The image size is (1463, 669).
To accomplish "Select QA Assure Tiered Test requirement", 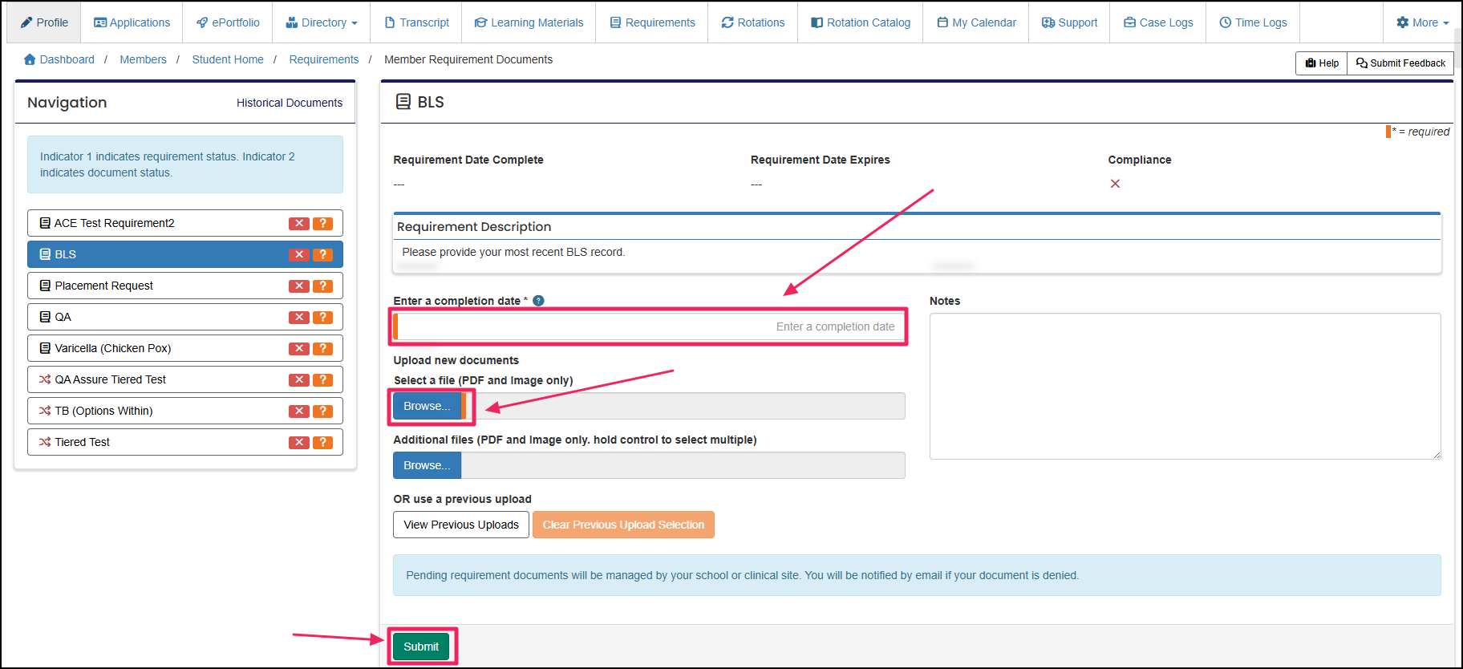I will [185, 379].
